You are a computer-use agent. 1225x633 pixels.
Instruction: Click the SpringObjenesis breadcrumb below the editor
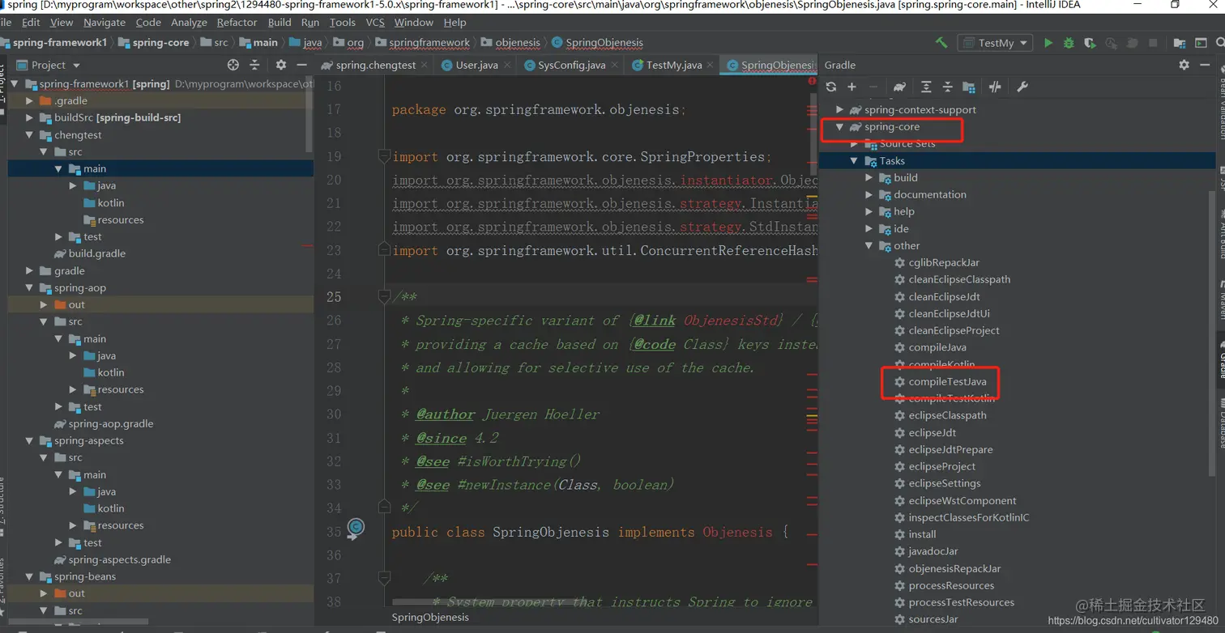(430, 617)
